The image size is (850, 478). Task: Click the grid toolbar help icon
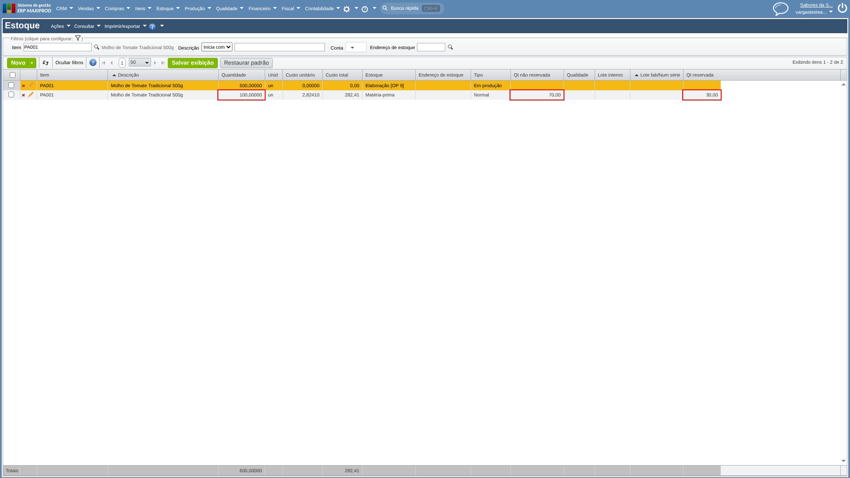point(93,63)
